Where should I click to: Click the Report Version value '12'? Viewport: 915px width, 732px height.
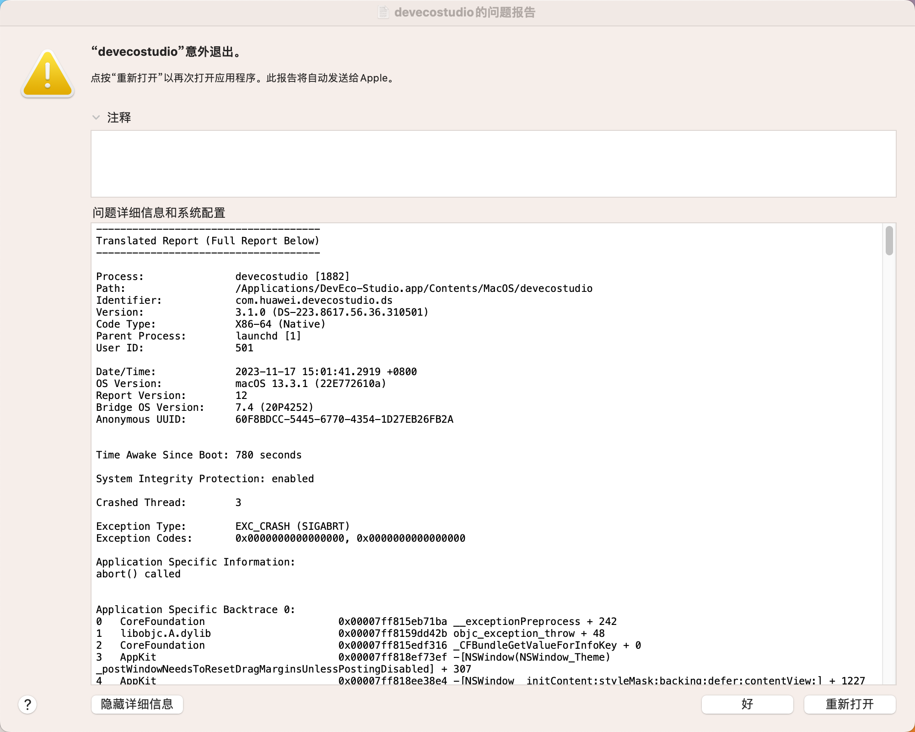click(241, 396)
